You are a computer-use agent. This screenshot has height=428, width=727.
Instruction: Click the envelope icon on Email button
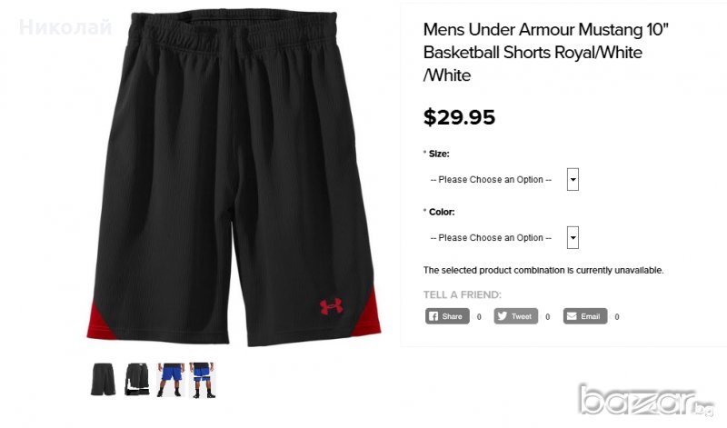point(572,316)
